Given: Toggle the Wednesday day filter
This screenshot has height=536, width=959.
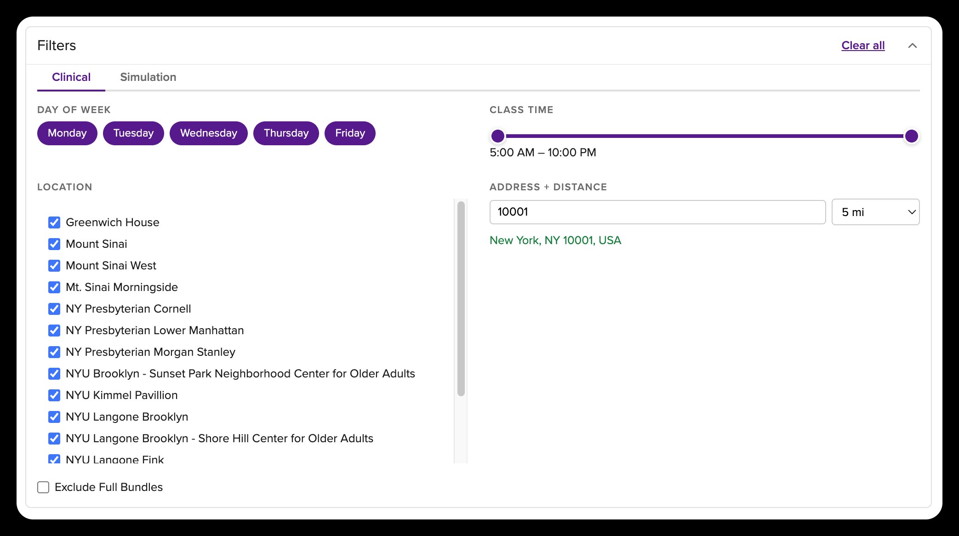Looking at the screenshot, I should pos(208,133).
